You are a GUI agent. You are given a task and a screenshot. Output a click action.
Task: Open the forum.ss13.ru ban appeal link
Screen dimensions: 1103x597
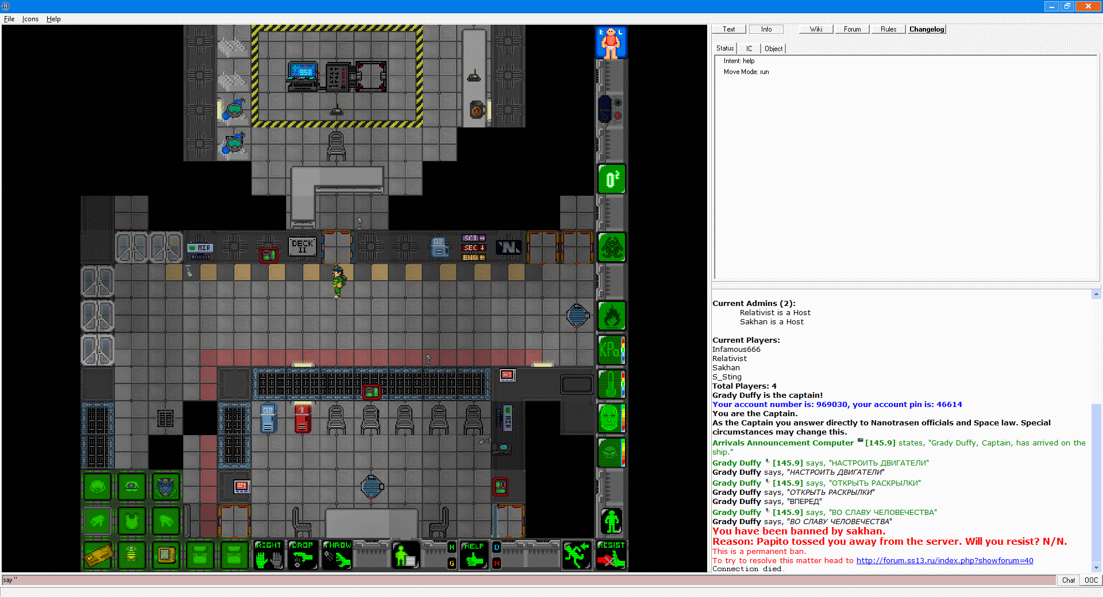[945, 561]
